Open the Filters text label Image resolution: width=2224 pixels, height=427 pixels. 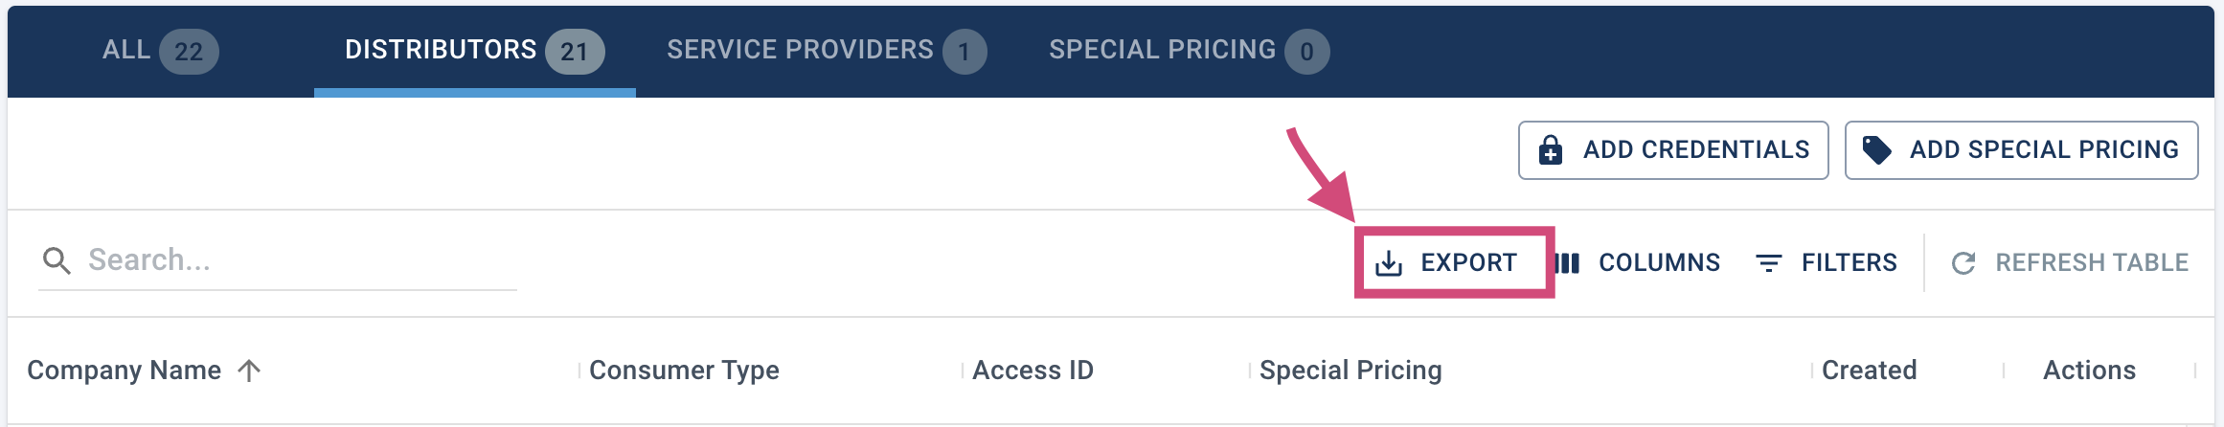(x=1849, y=263)
